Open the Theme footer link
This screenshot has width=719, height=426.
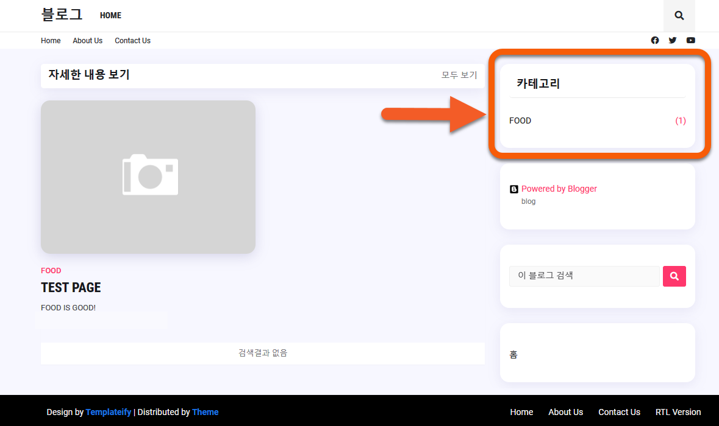(x=205, y=412)
